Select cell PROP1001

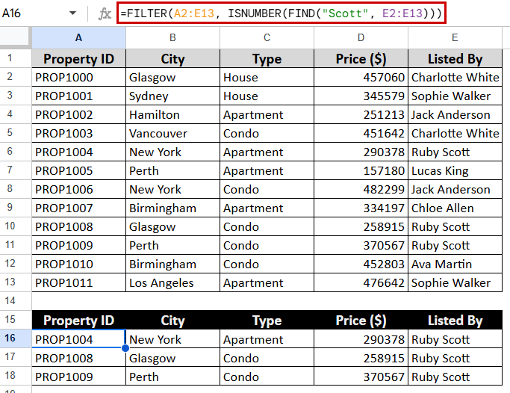tap(78, 96)
